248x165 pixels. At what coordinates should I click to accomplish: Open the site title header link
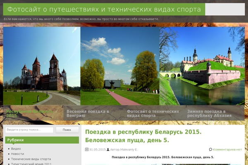coord(104,9)
